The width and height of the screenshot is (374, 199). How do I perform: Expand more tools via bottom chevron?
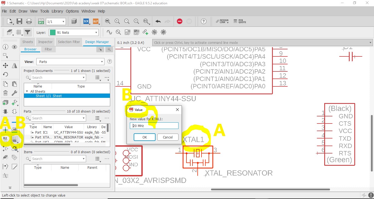[x=10, y=188]
